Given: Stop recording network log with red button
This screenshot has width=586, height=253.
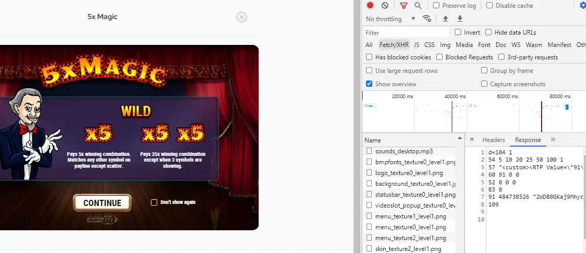Looking at the screenshot, I should click(x=370, y=5).
